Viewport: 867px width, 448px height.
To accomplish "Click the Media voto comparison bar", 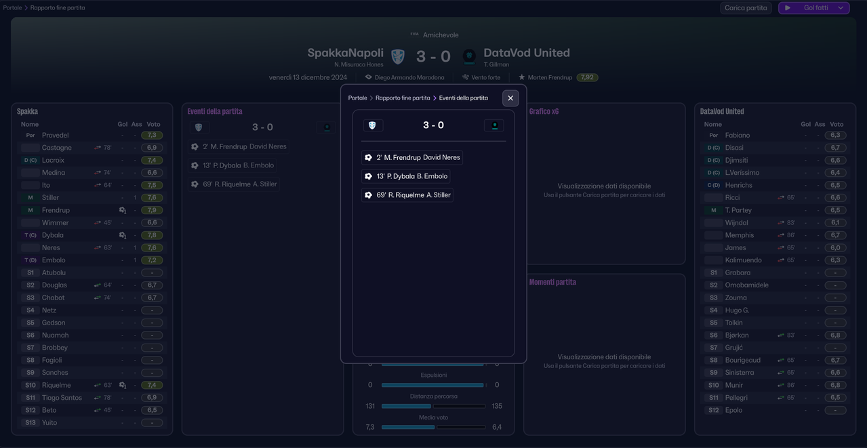I will (x=433, y=428).
